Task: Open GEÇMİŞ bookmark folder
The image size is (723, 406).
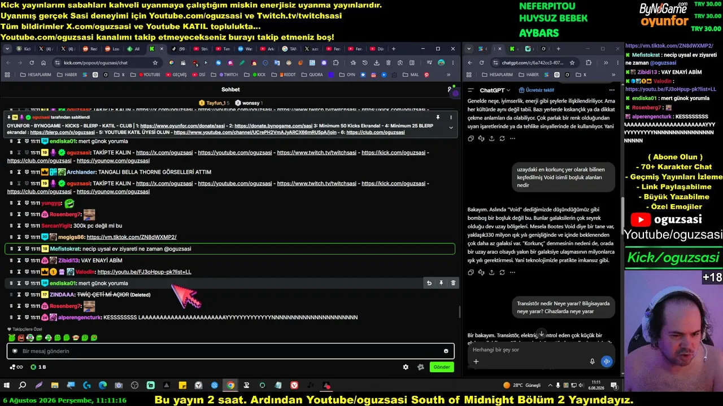Action: click(x=176, y=74)
